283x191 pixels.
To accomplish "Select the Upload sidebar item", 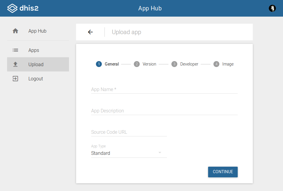I will coord(38,64).
